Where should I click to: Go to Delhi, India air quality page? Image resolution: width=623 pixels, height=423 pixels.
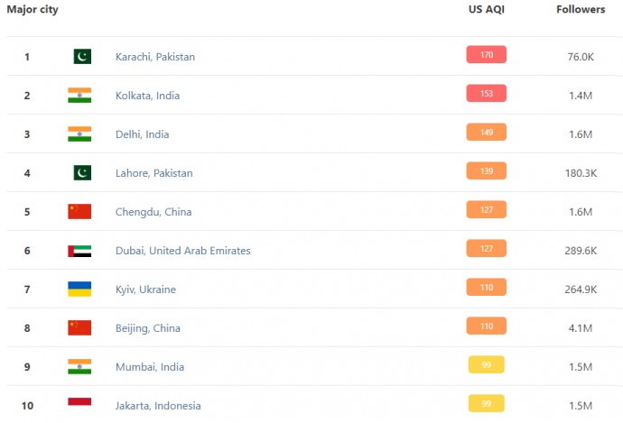point(142,134)
